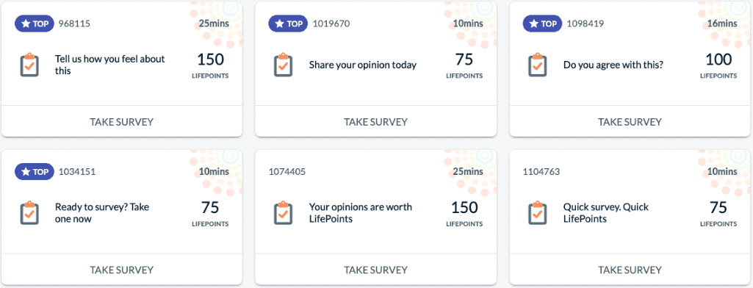753x288 pixels.
Task: Click clipboard icon on survey 968115 card
Action: pos(29,65)
